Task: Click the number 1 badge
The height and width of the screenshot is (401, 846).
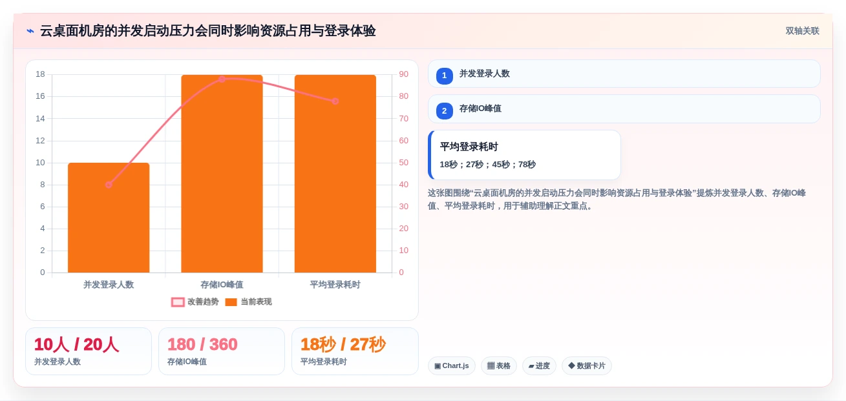Action: coord(445,76)
